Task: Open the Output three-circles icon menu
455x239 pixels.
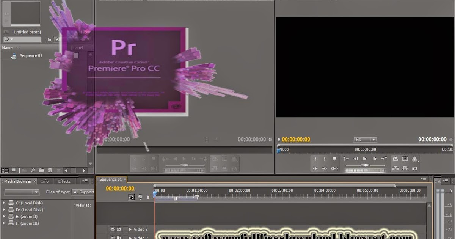Action: (x=415, y=159)
